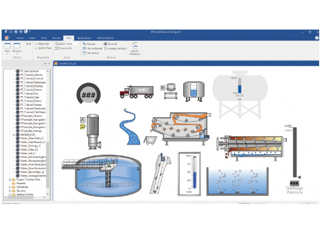Select the red truck graphic on canvas
The image size is (321, 233).
(x=137, y=91)
